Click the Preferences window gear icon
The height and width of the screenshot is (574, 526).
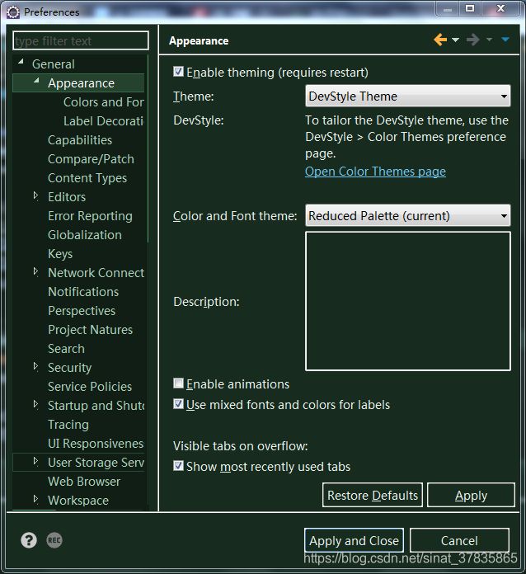13,12
